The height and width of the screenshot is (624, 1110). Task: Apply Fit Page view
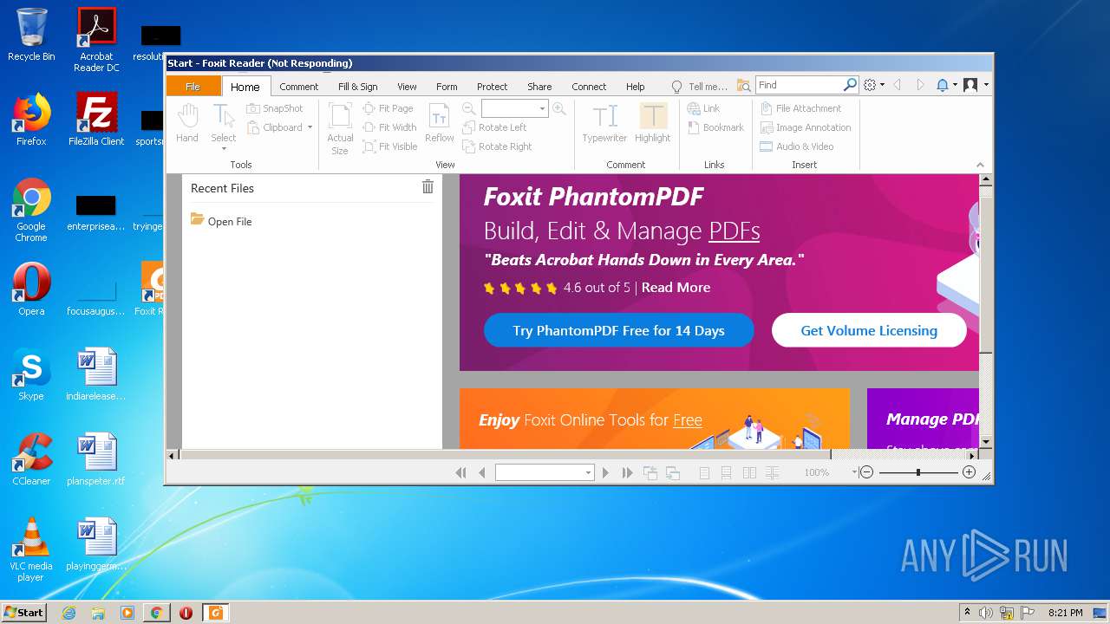click(x=388, y=108)
